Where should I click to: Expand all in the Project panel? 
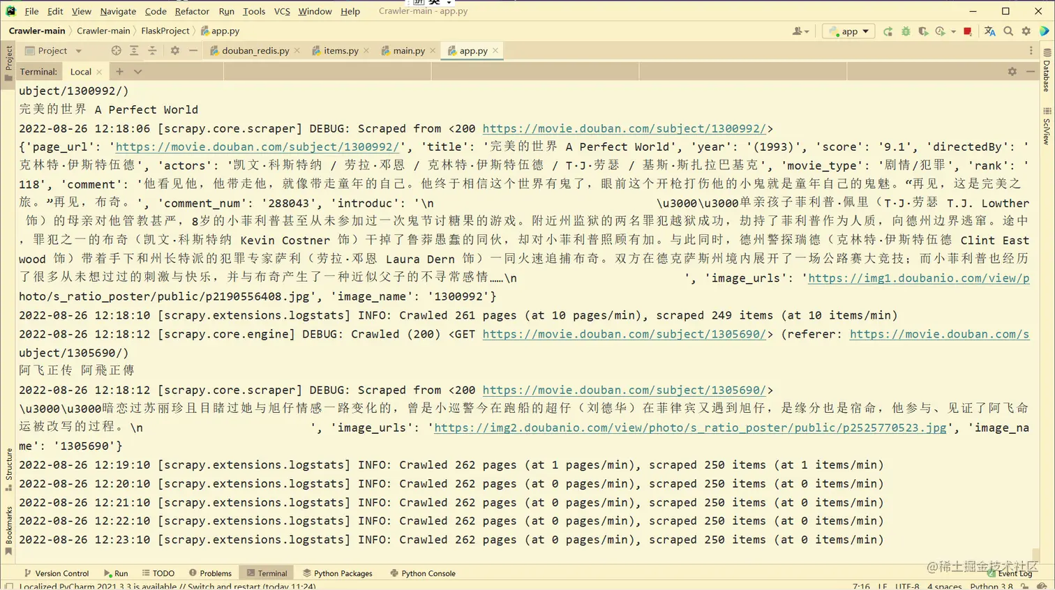click(134, 51)
